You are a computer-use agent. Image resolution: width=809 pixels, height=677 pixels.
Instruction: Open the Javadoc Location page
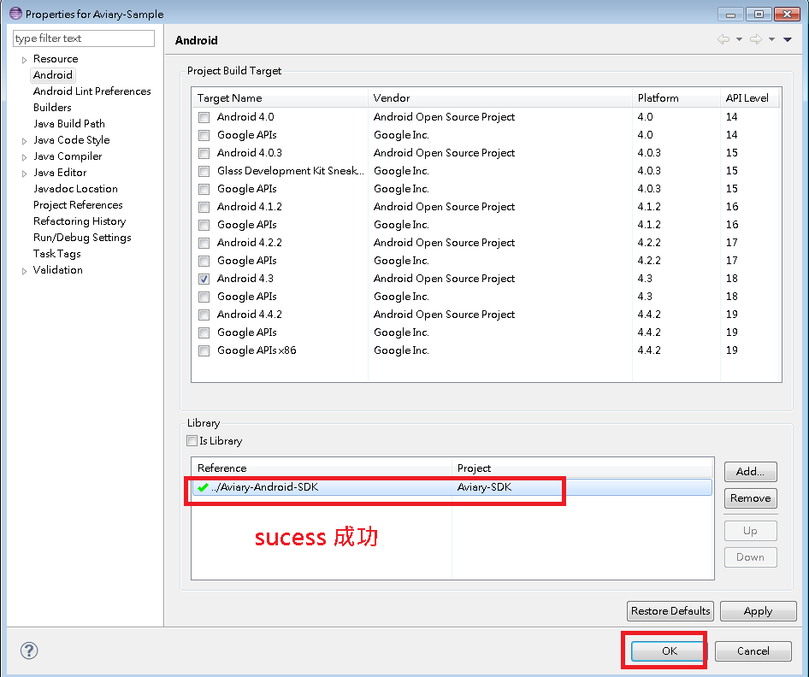(75, 189)
